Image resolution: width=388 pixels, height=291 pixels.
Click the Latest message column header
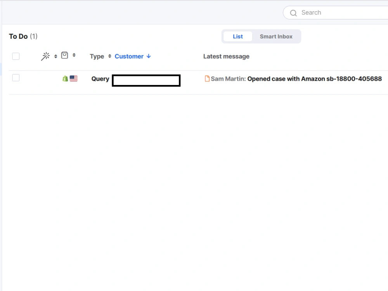click(226, 56)
